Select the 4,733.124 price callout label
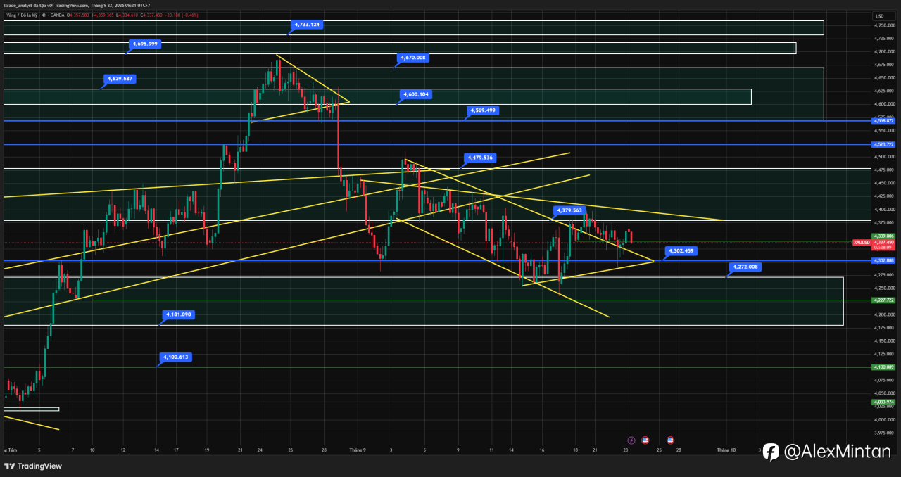901x477 pixels. [306, 25]
